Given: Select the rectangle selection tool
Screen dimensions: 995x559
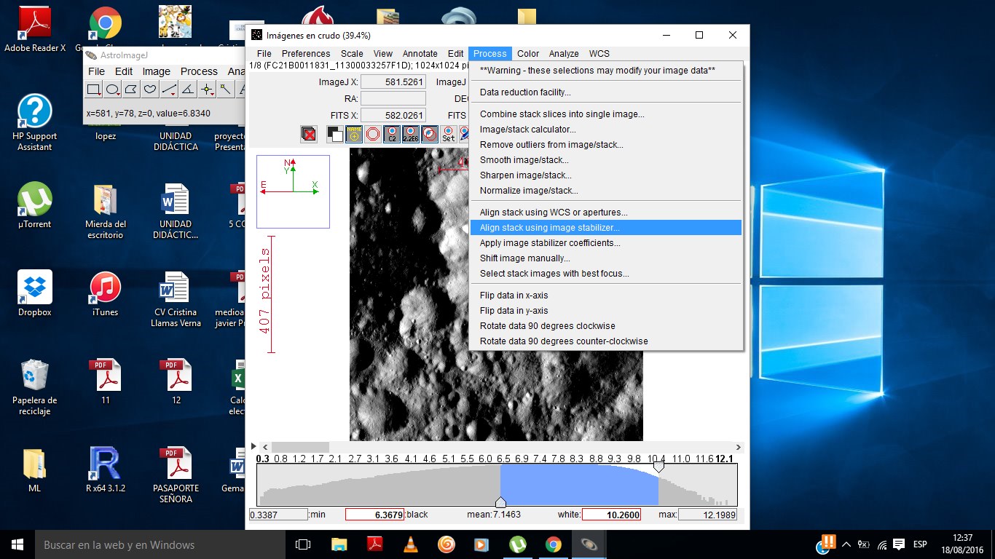Looking at the screenshot, I should 94,90.
